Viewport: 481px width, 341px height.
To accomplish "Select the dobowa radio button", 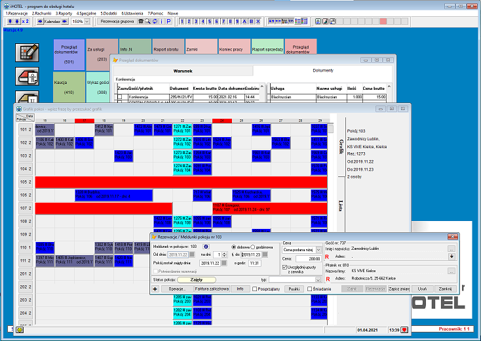I will 233,247.
